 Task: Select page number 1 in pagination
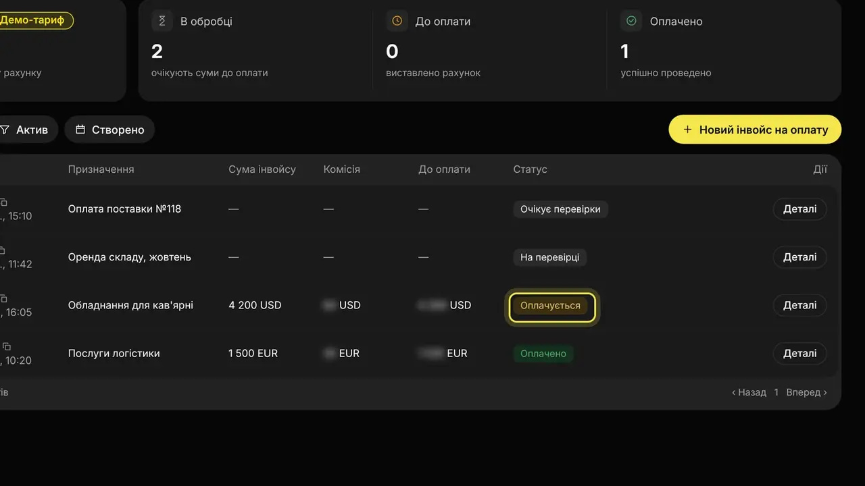click(x=776, y=392)
